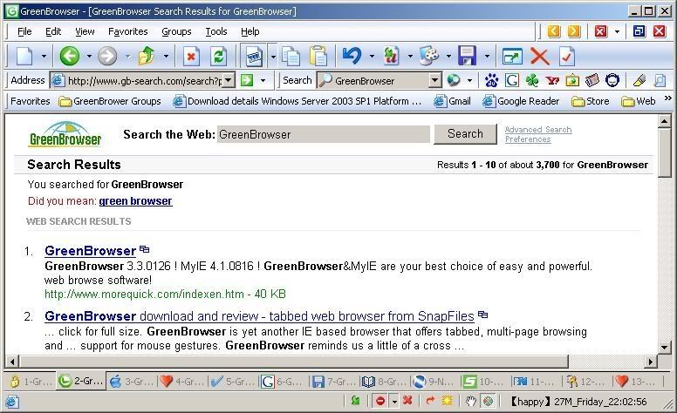Screen dimensions: 677x413
Task: Open the address bar URL dropdown
Action: pyautogui.click(x=229, y=80)
